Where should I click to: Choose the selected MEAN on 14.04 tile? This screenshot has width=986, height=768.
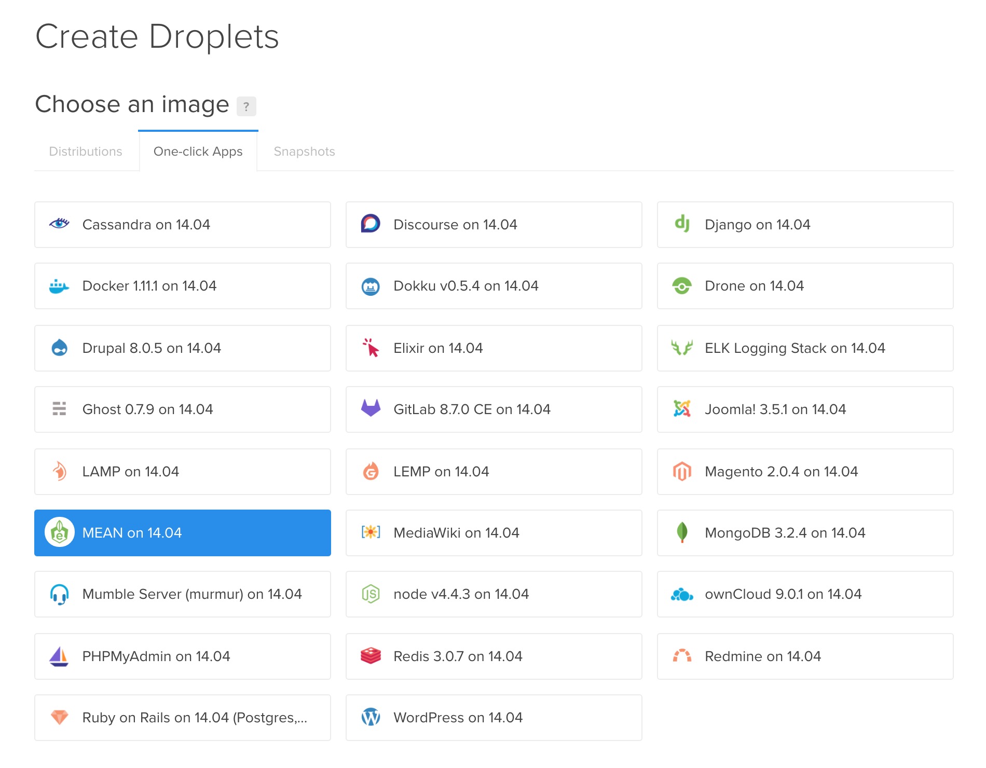click(182, 533)
